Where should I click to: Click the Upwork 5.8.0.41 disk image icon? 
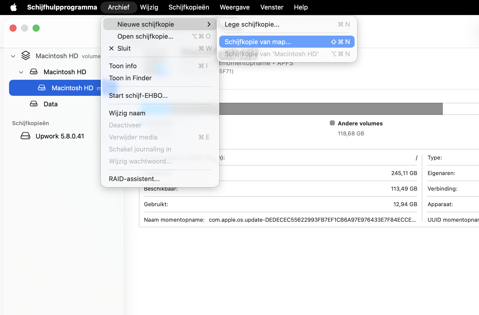click(25, 136)
